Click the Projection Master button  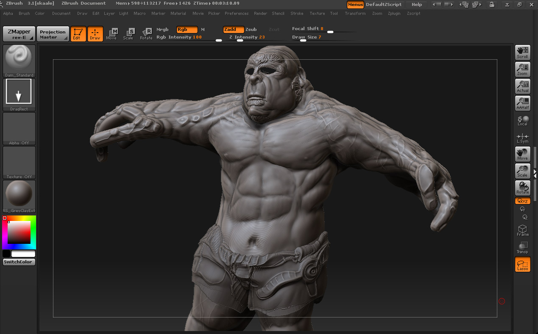point(53,34)
